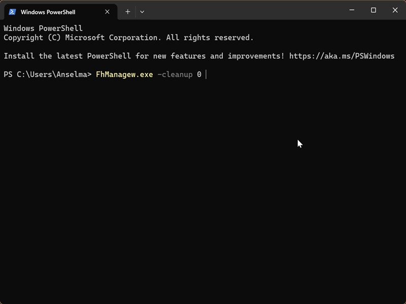The image size is (406, 304).
Task: Click the text cursor at end of command
Action: click(206, 74)
